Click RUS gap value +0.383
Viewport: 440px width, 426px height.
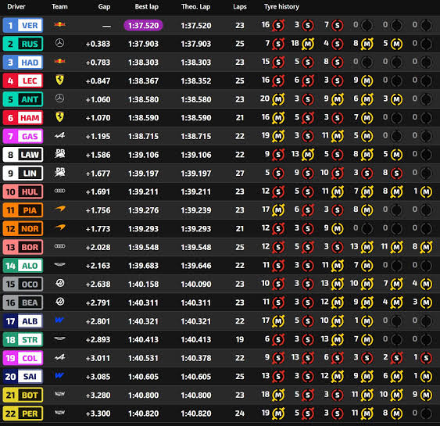click(98, 44)
